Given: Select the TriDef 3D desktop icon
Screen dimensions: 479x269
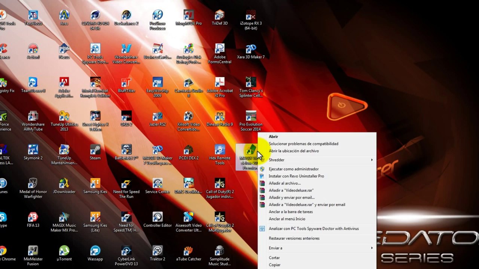Looking at the screenshot, I should tap(220, 18).
